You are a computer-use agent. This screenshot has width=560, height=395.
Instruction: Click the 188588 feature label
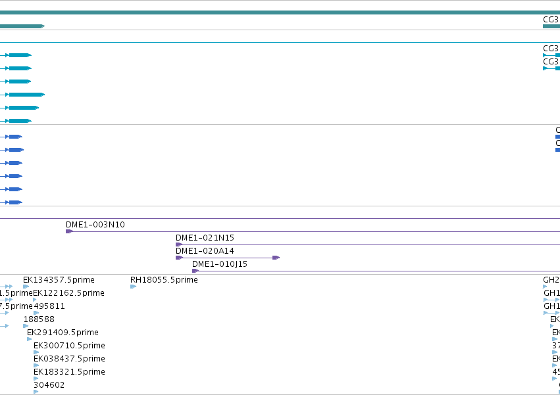coord(39,319)
